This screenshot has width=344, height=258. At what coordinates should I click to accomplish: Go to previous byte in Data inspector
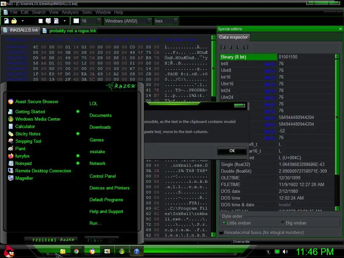tap(230, 47)
